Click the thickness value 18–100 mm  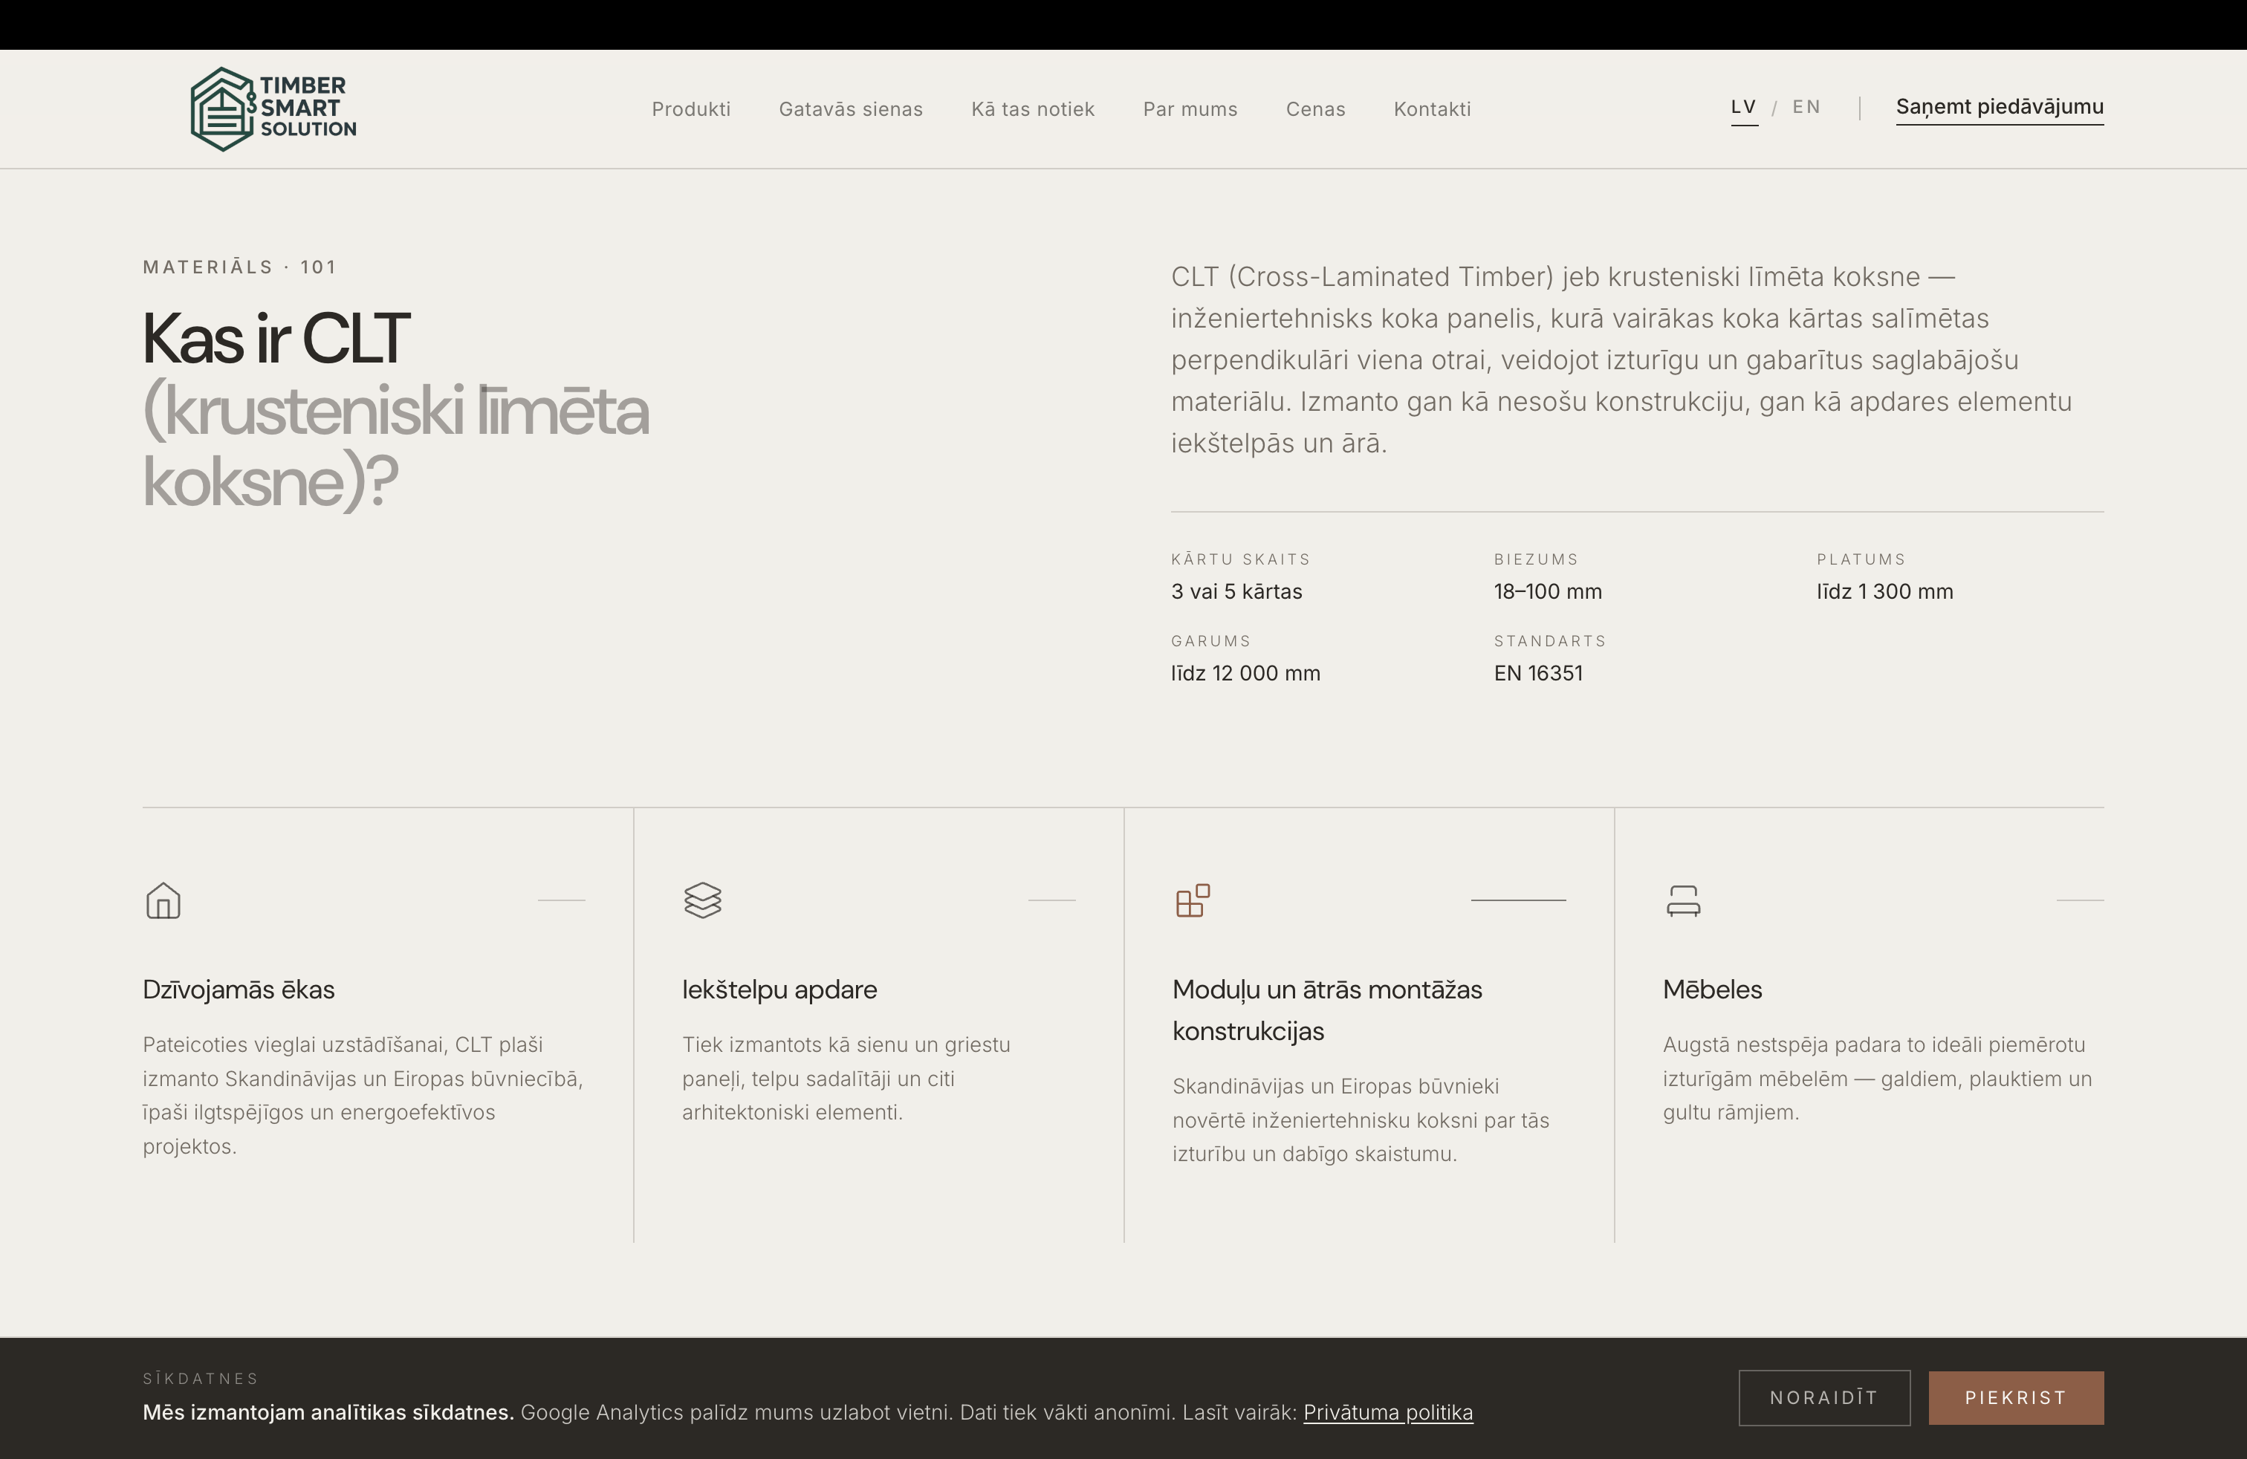pos(1547,592)
